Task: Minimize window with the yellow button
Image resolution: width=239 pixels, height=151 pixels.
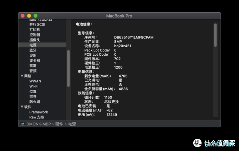Action: pyautogui.click(x=29, y=16)
